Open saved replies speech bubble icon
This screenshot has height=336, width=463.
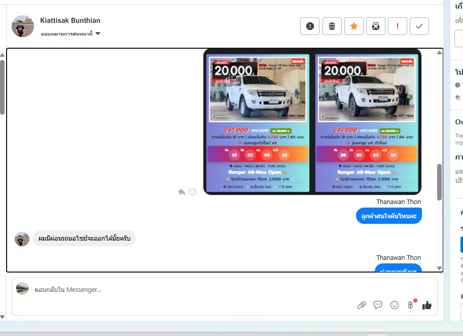[x=378, y=305]
